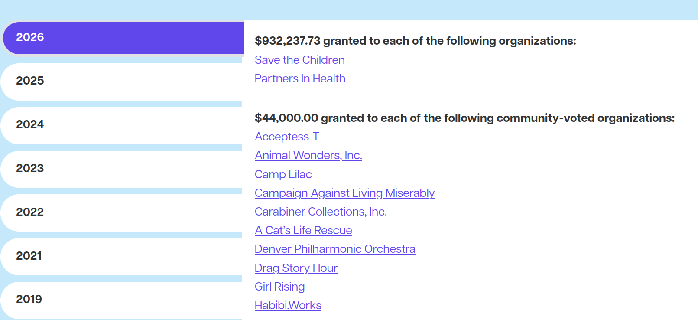The height and width of the screenshot is (320, 698).
Task: Open Campaign Against Living Miserably link
Action: click(x=344, y=193)
